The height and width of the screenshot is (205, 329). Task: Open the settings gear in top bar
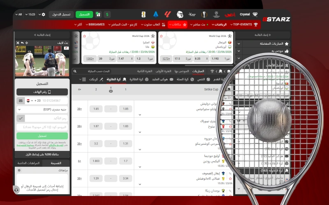(44, 14)
